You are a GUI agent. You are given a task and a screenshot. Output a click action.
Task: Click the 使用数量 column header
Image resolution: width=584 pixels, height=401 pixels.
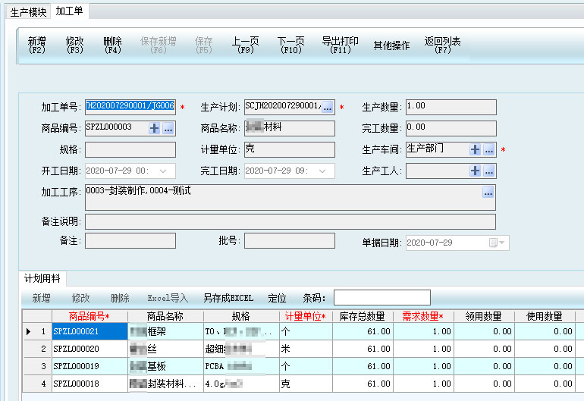point(545,317)
